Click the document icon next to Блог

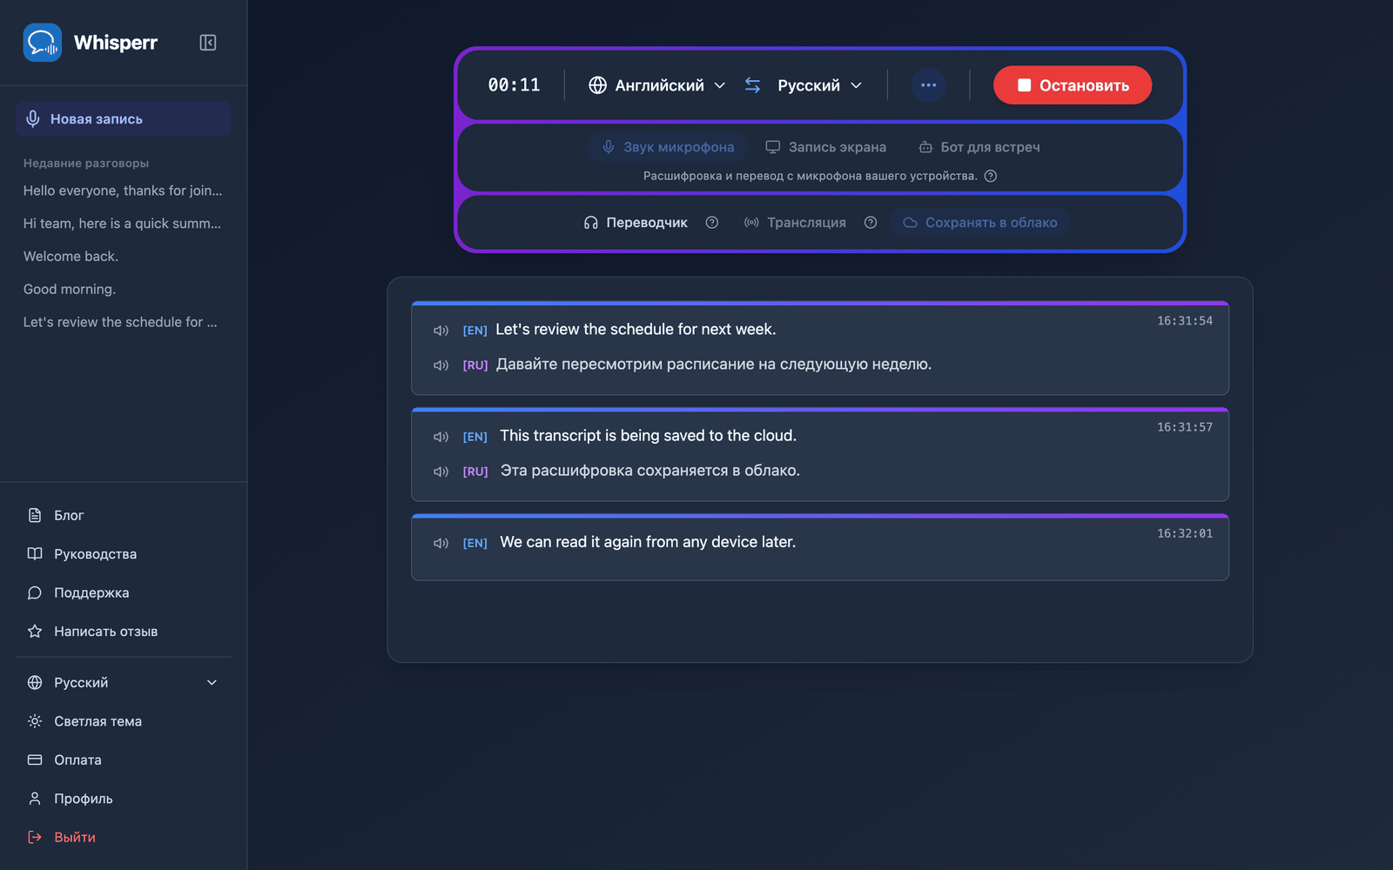pyautogui.click(x=35, y=515)
